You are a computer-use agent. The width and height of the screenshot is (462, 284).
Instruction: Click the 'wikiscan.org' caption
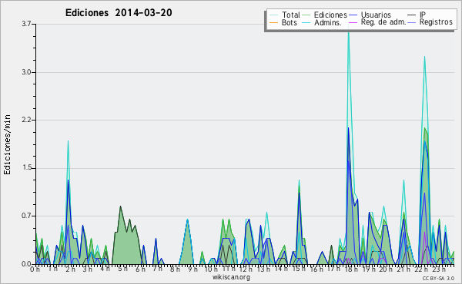pos(231,277)
